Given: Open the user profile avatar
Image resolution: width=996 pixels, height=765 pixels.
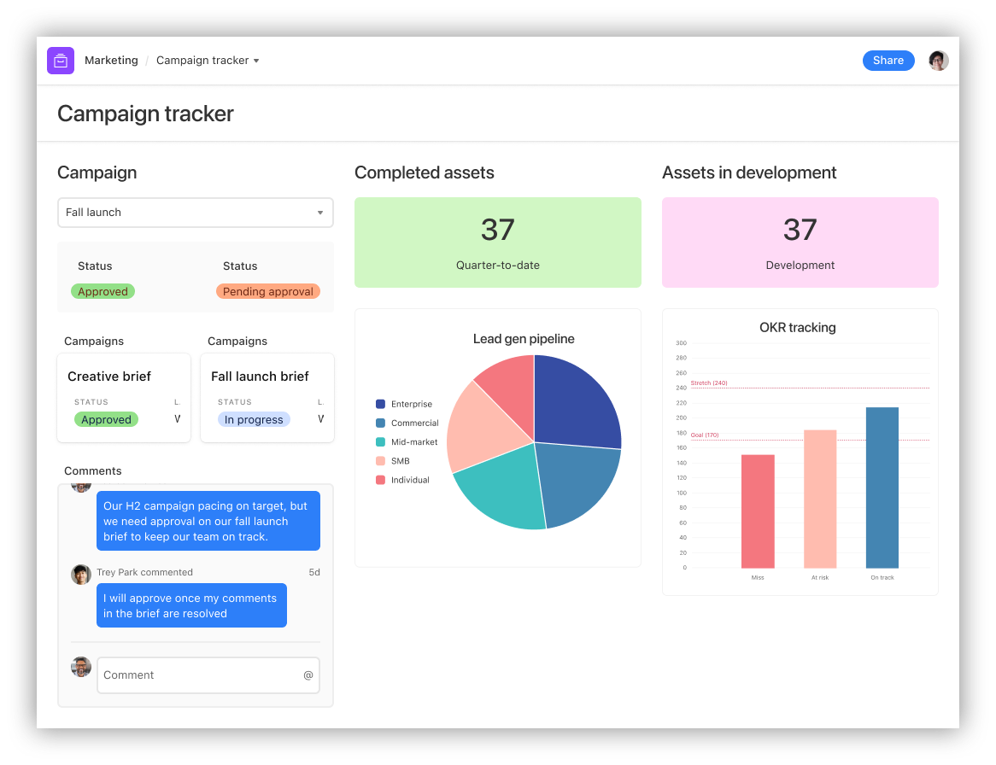Looking at the screenshot, I should 938,61.
